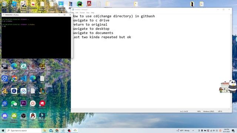This screenshot has width=237, height=133.
Task: Launch Visual Studio Code from the desktop
Action: click(x=23, y=79)
